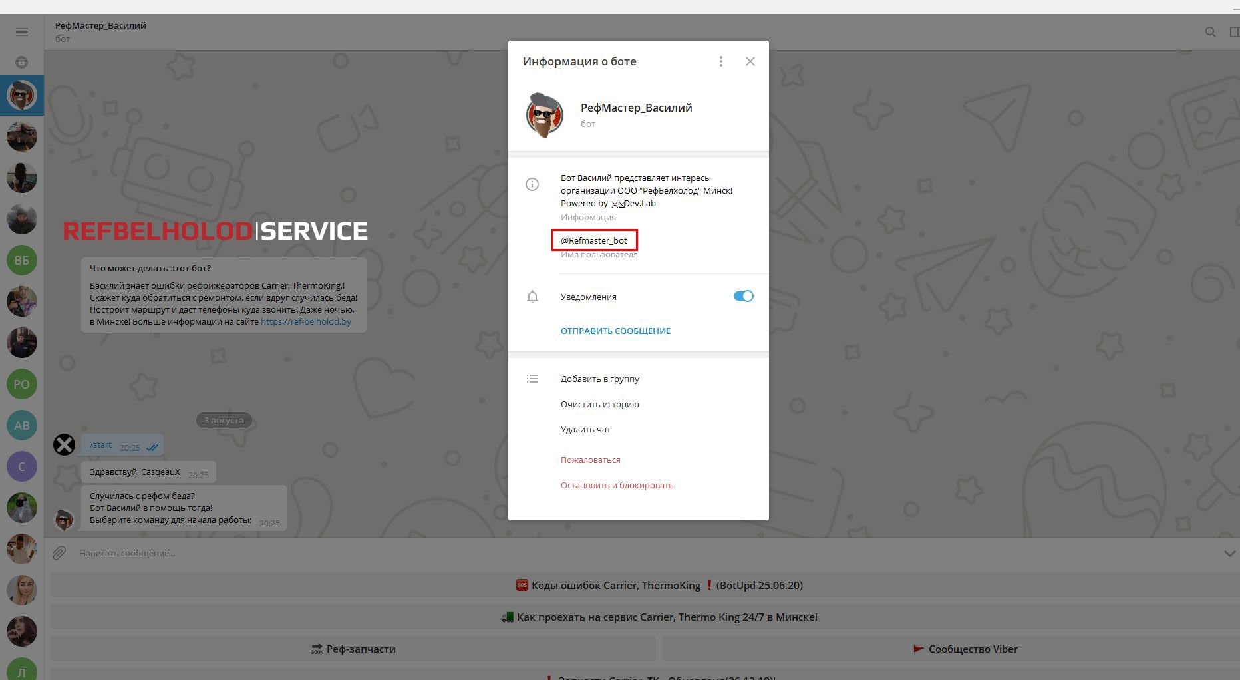Screen dimensions: 1240x680
Task: Copy the @Refmaster_bot username
Action: [594, 240]
